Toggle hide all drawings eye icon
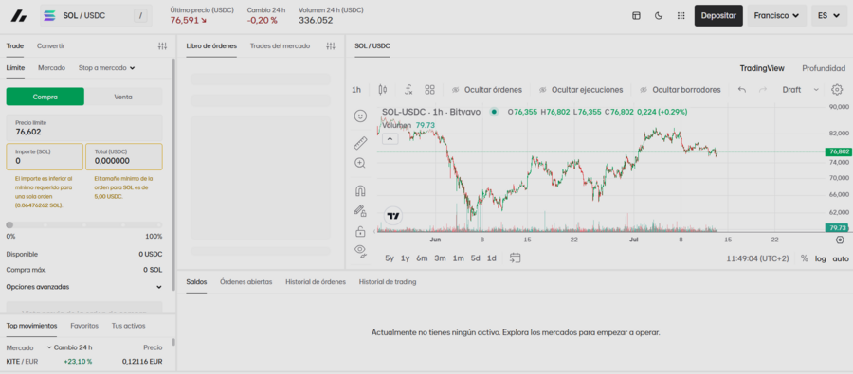The width and height of the screenshot is (853, 374). click(x=360, y=250)
